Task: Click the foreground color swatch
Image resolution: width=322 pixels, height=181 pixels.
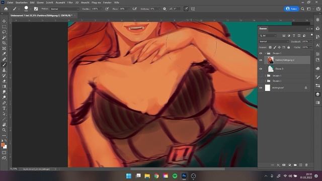Action: pyautogui.click(x=3, y=145)
